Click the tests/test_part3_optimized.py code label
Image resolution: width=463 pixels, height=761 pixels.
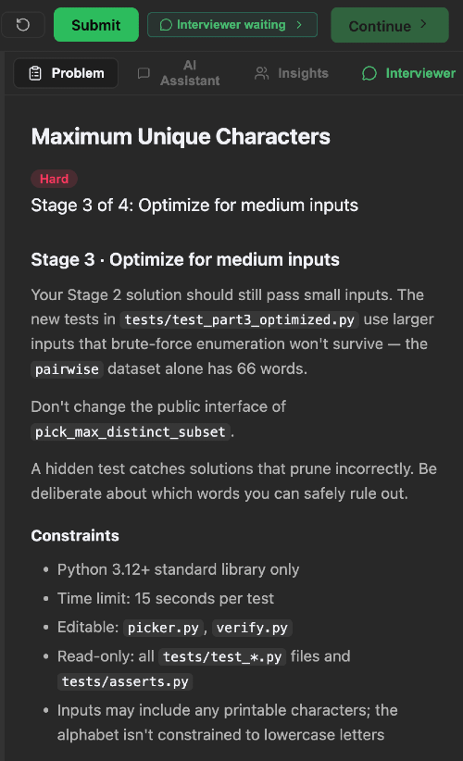[240, 319]
